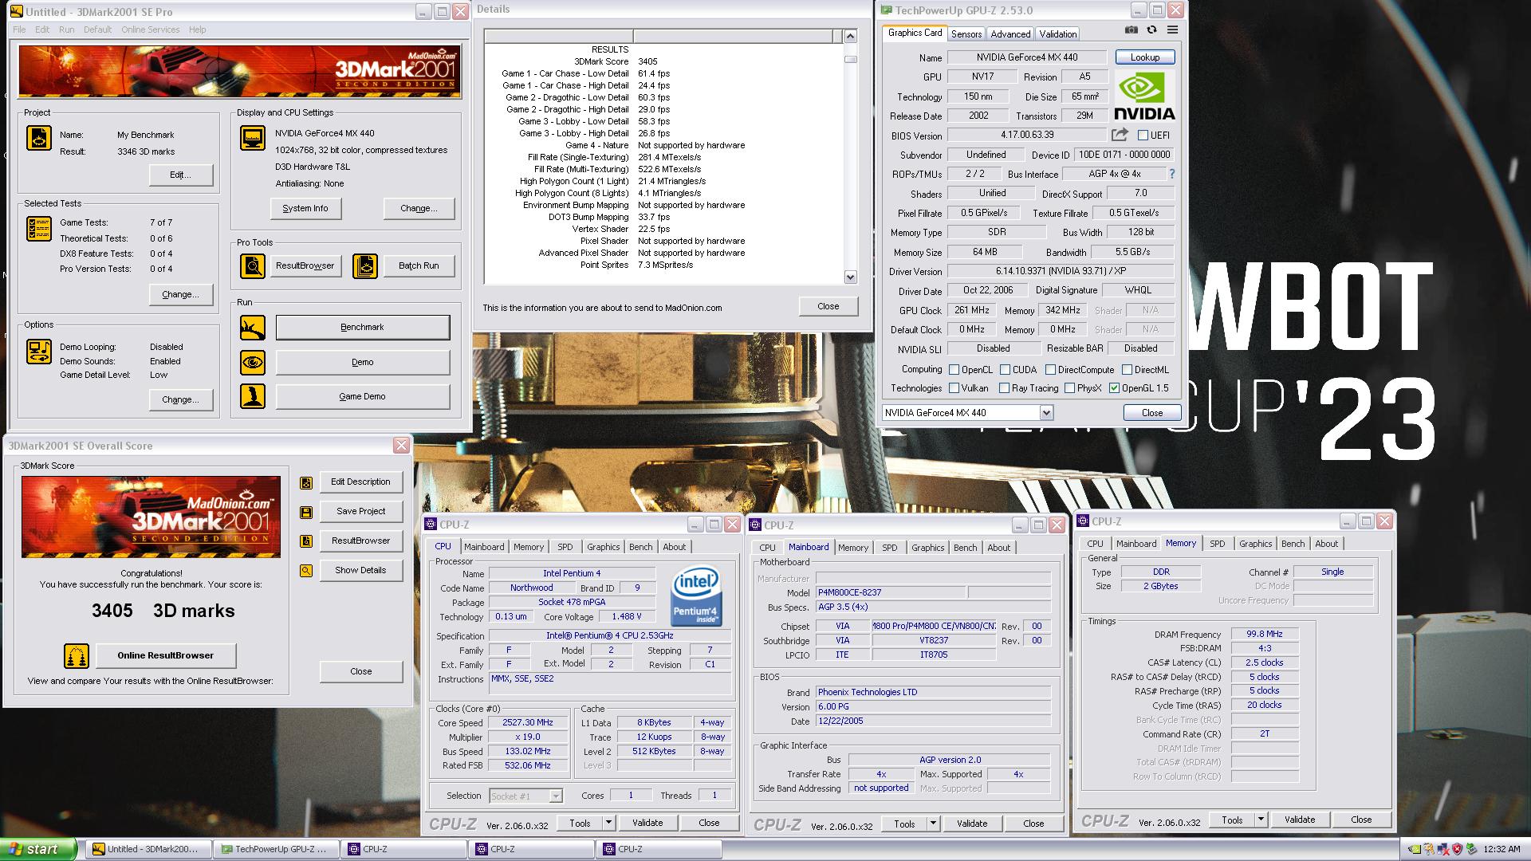Viewport: 1531px width, 861px height.
Task: Click the Game Demo joystick icon
Action: tap(253, 396)
